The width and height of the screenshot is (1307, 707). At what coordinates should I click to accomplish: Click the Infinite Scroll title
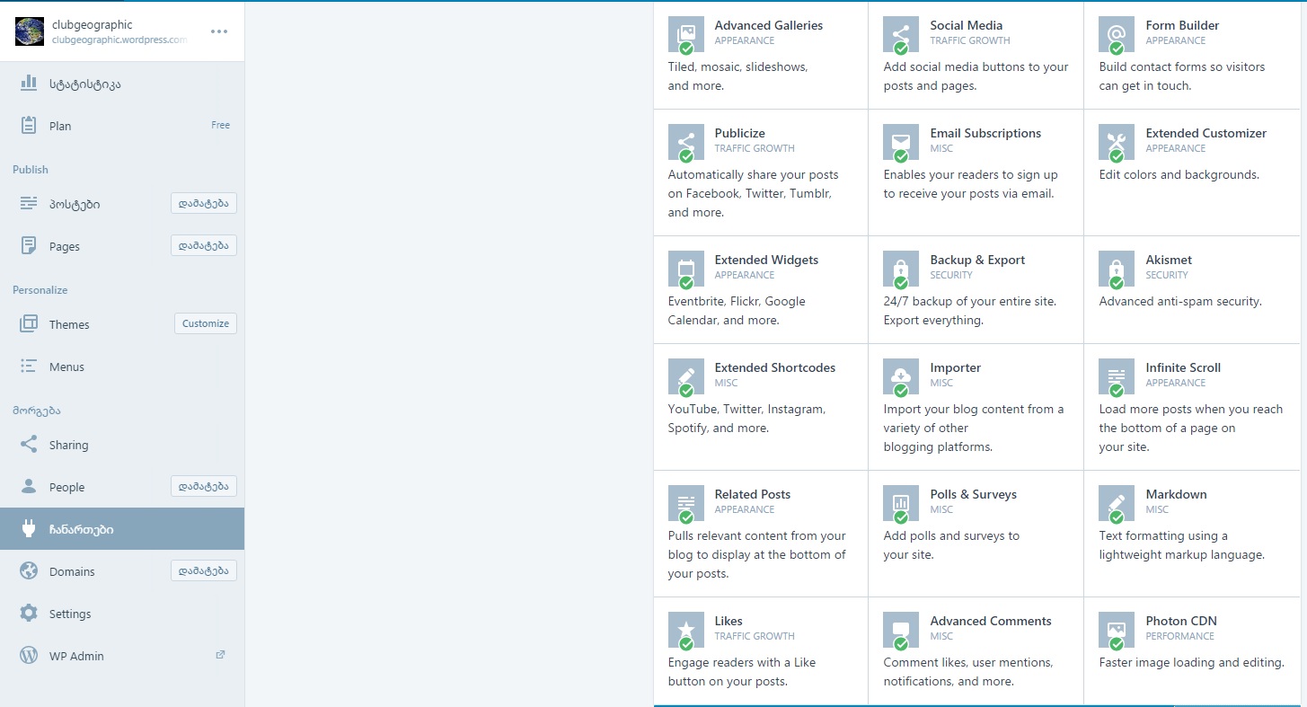1184,367
